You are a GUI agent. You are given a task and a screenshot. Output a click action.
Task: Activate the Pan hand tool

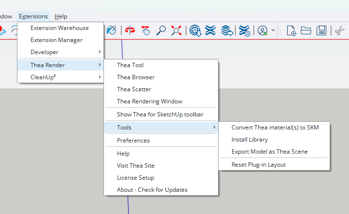145,30
